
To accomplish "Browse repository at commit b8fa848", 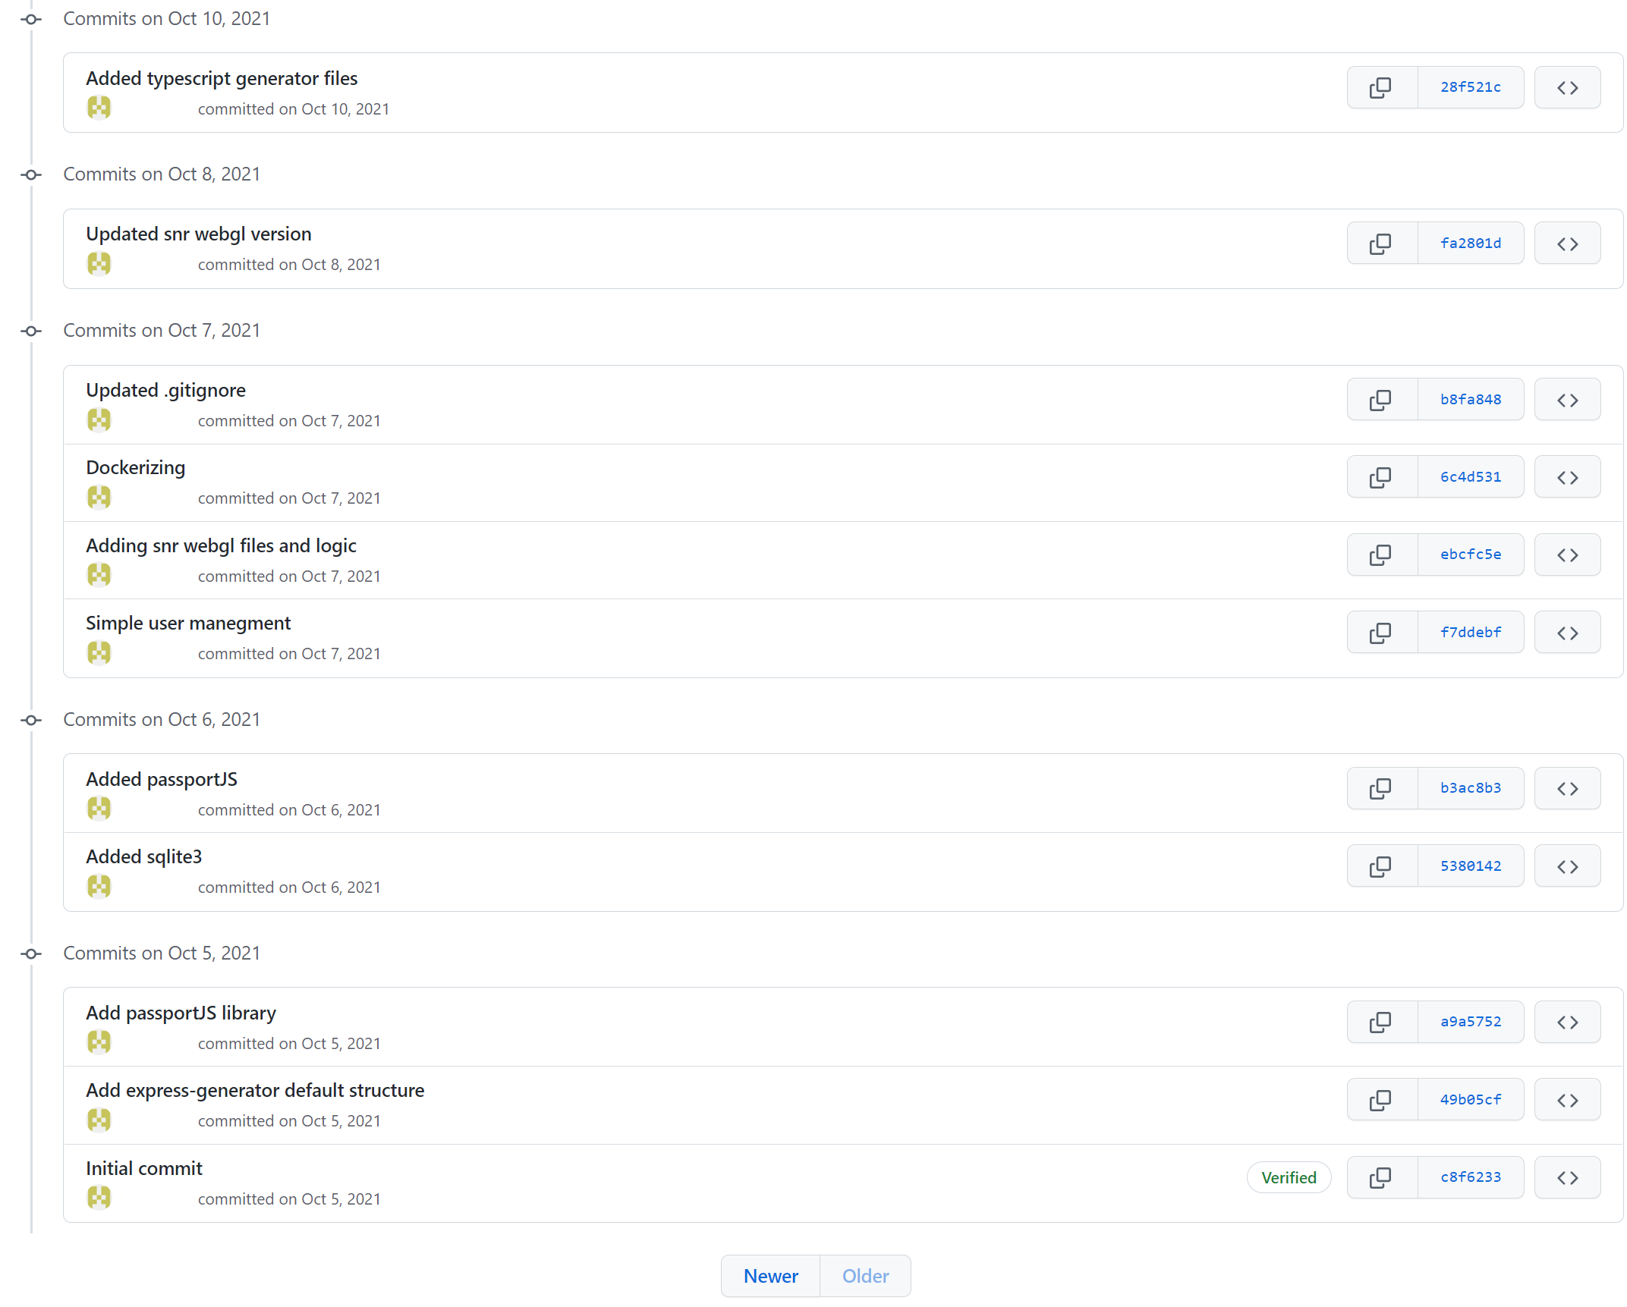I will coord(1566,400).
